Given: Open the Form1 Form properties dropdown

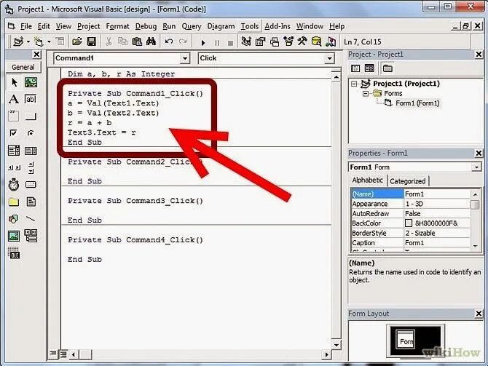Looking at the screenshot, I should pos(476,167).
